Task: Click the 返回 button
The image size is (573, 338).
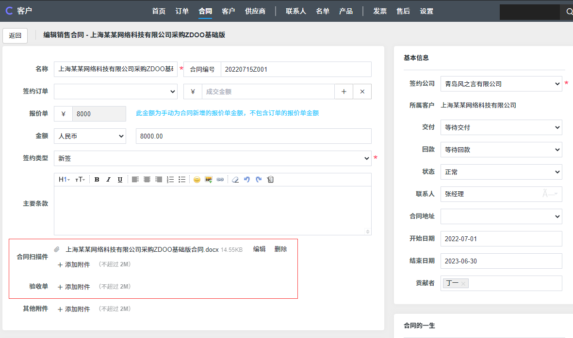Action: point(15,35)
